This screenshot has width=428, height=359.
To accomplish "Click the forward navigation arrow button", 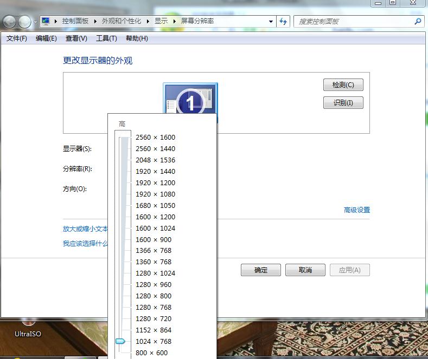I will (25, 22).
